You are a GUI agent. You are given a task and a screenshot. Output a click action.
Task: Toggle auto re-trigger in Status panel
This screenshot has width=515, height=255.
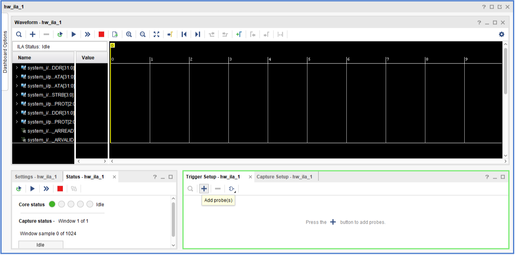pos(19,189)
